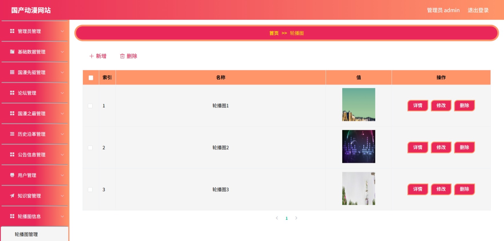Open 详情 for 轮播图2
The width and height of the screenshot is (504, 241).
coord(418,147)
